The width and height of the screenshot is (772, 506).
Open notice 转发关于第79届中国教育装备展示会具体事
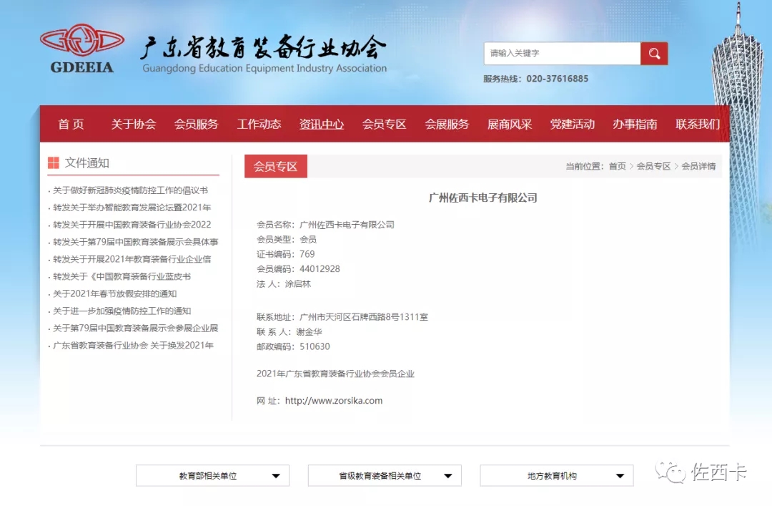pos(135,242)
